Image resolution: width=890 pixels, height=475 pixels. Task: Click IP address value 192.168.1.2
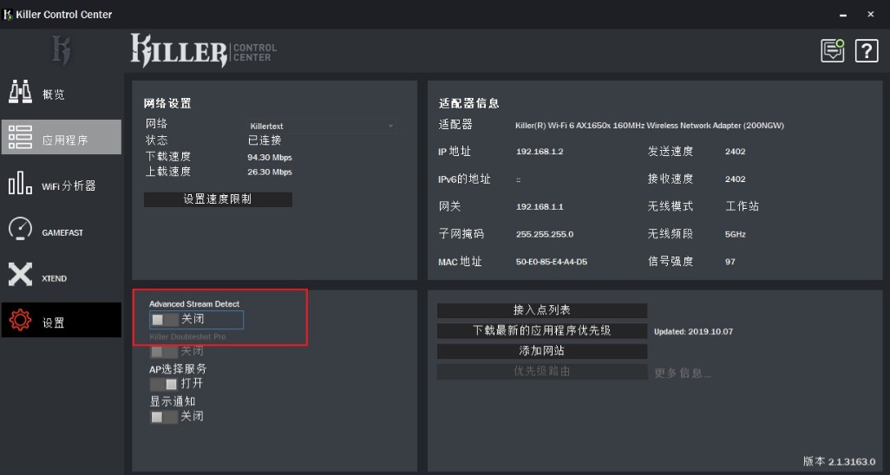coord(540,152)
